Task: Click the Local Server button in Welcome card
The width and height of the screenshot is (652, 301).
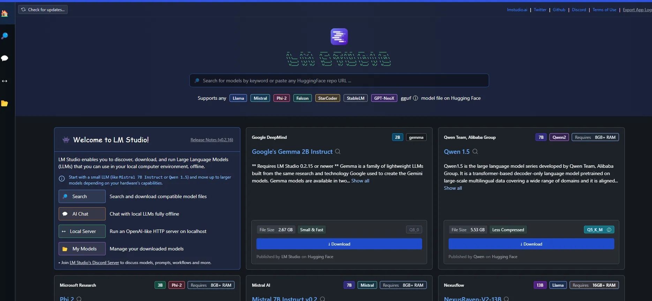Action: click(x=82, y=231)
